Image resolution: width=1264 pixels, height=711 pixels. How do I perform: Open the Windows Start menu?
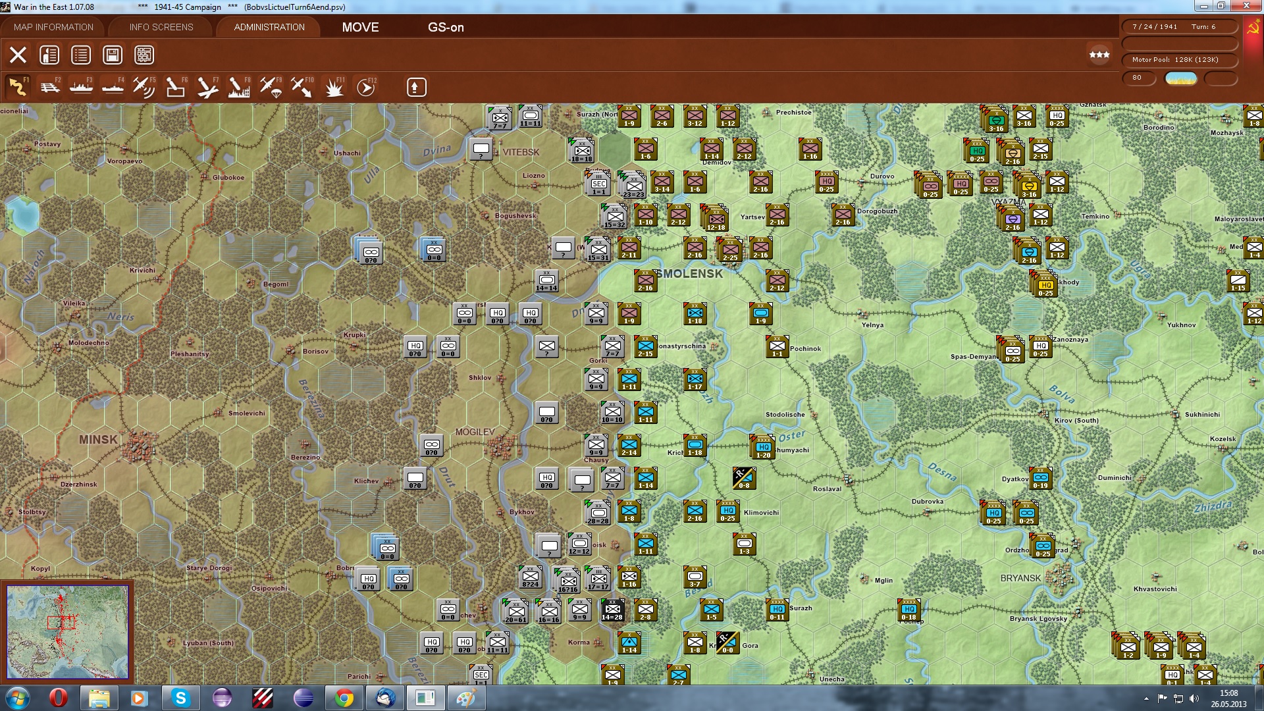click(17, 698)
